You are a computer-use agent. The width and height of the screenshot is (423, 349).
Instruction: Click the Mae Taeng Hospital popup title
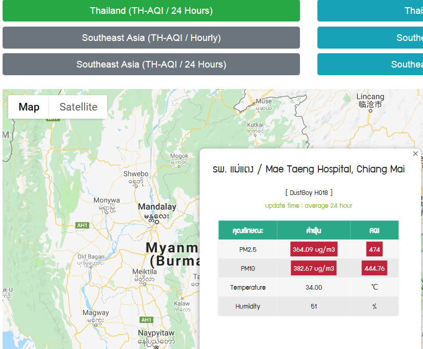[x=309, y=169]
